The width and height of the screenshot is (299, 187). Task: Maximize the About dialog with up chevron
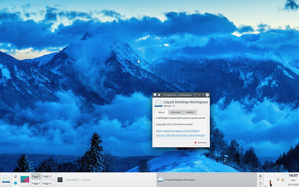203,95
